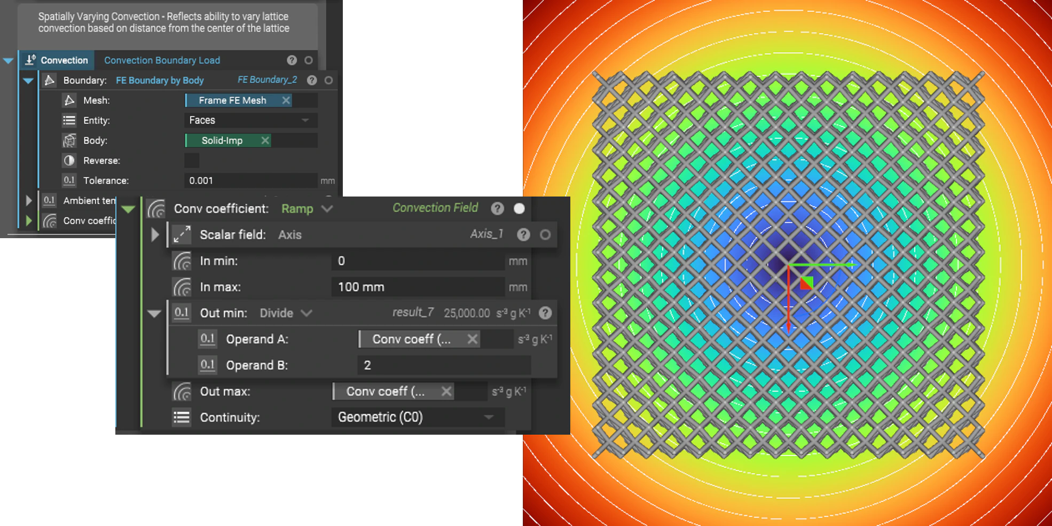The width and height of the screenshot is (1052, 526).
Task: Click the Operand B input field containing 2
Action: [x=443, y=365]
